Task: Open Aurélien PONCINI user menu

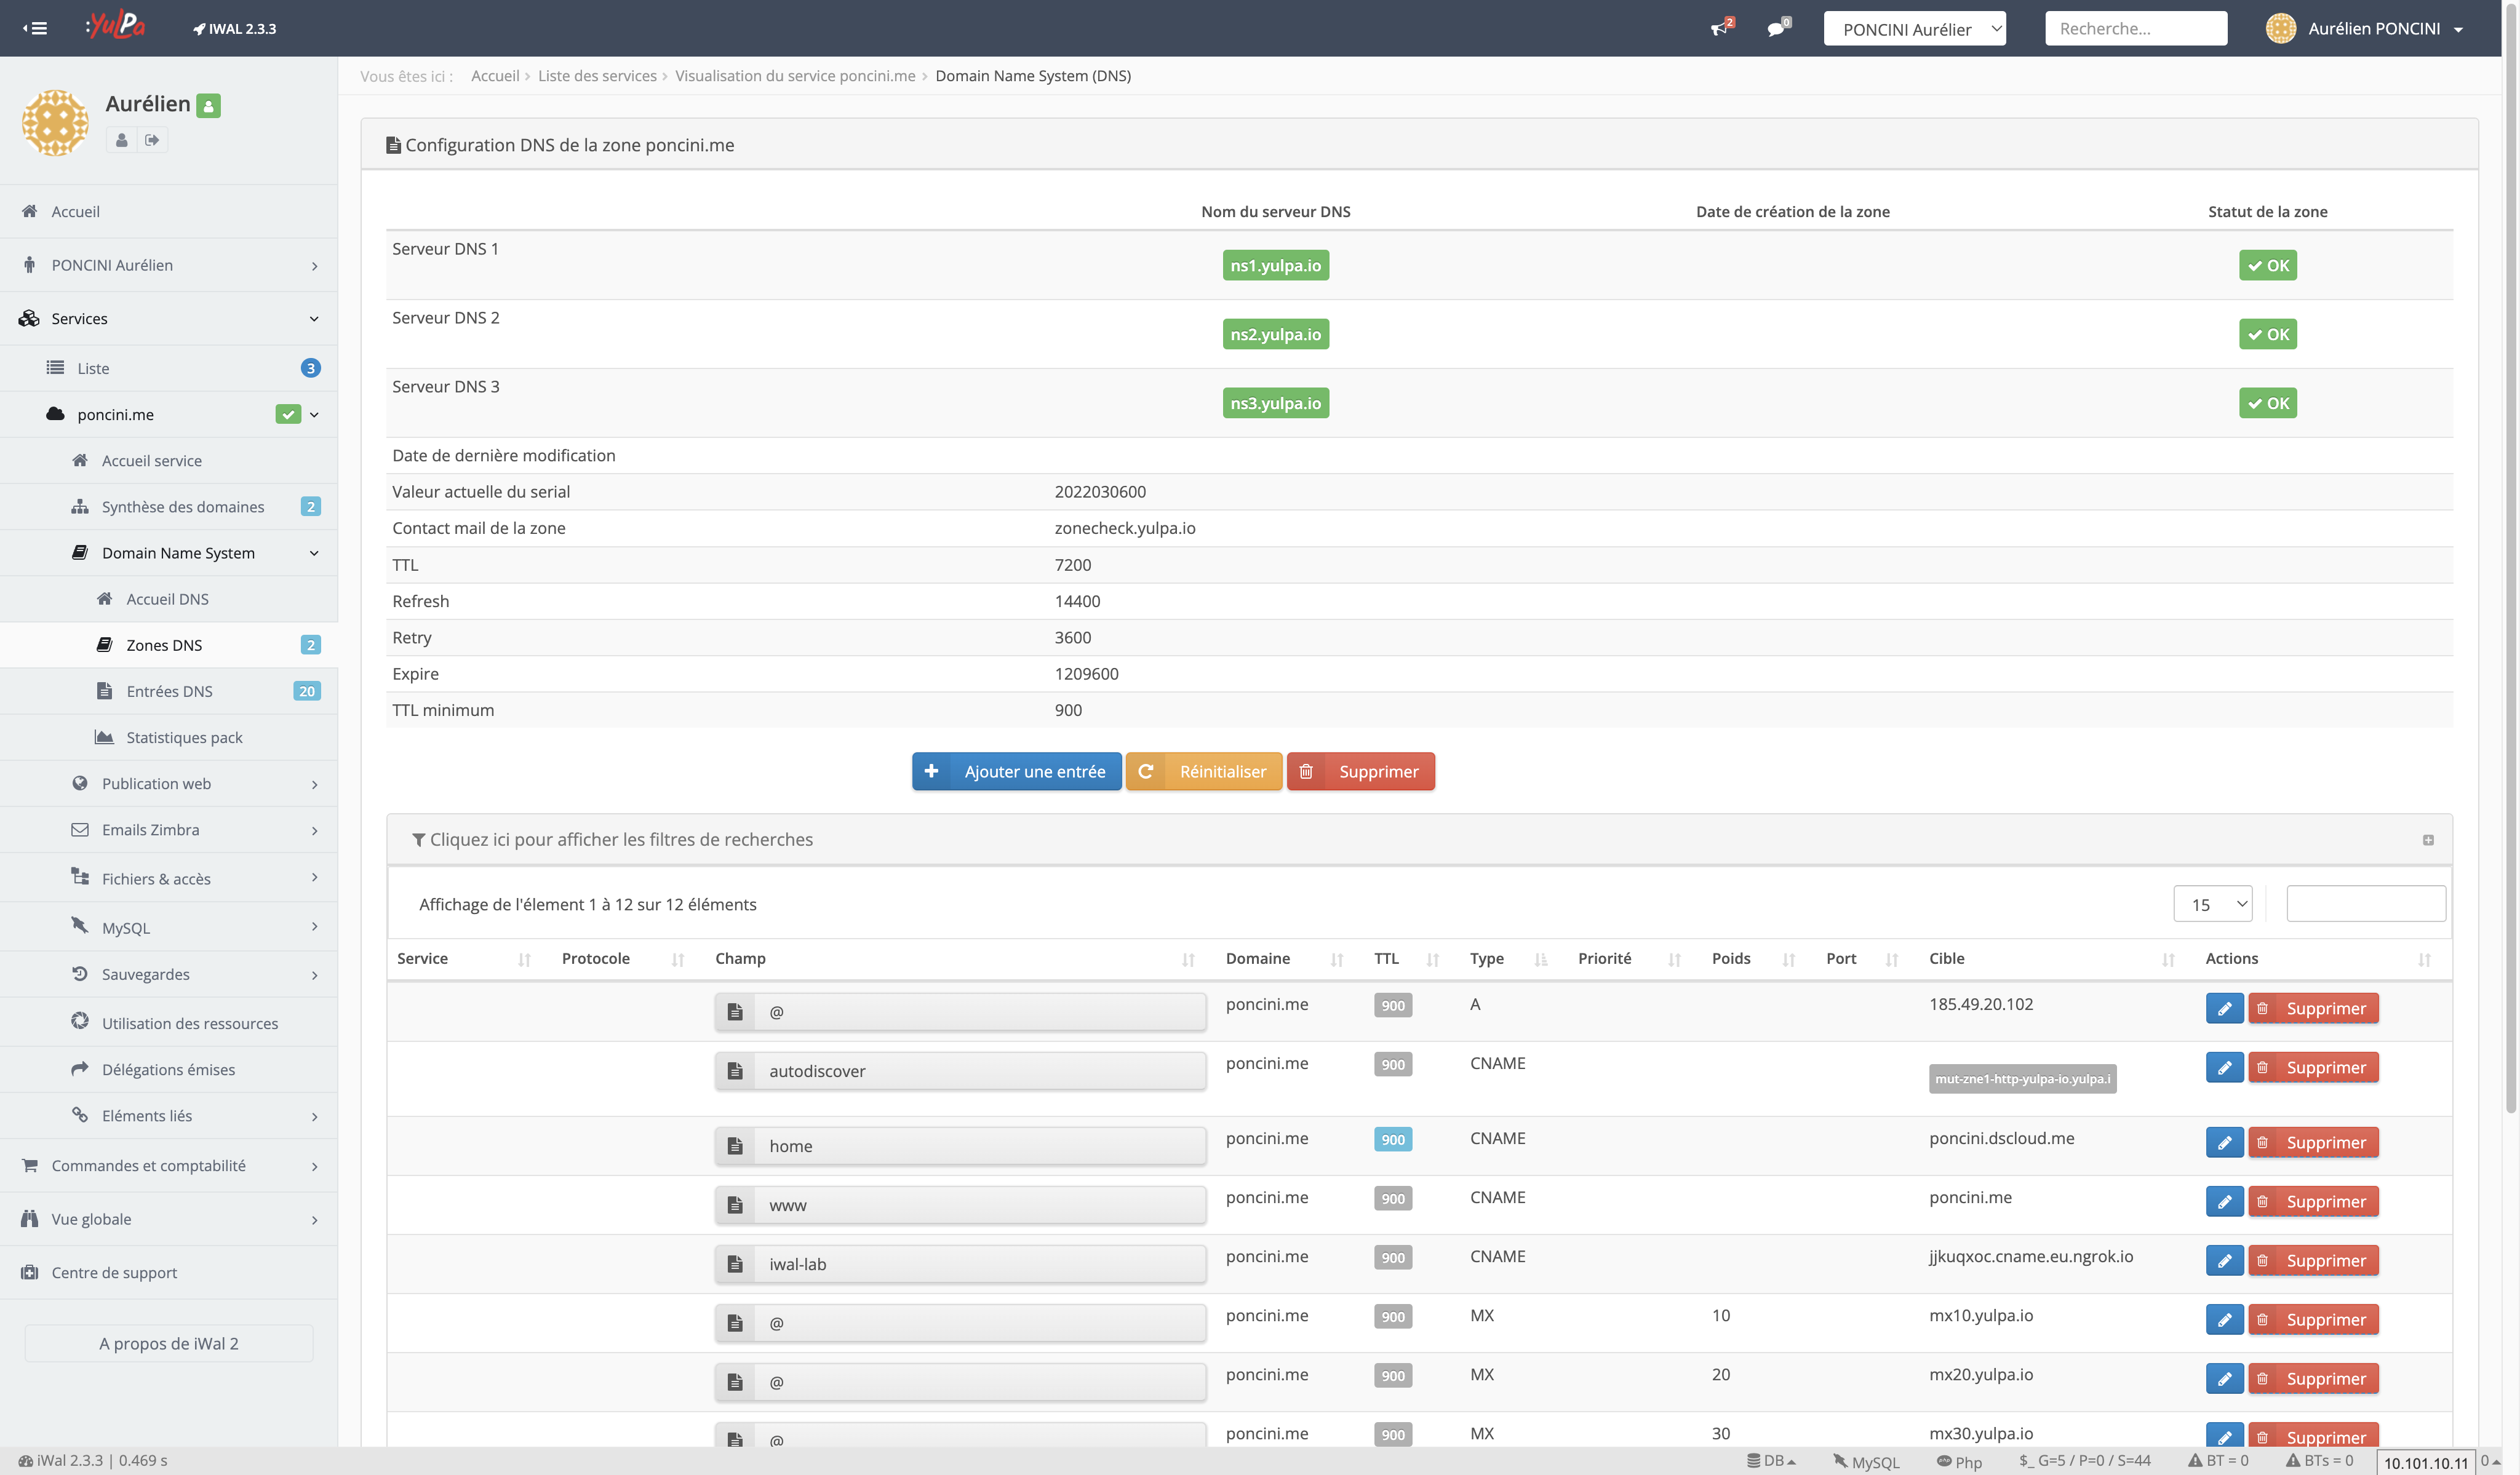Action: 2364,28
